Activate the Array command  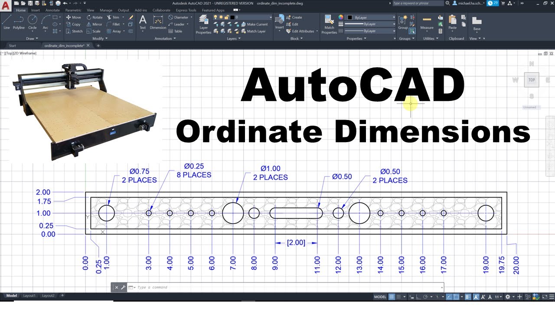point(113,31)
